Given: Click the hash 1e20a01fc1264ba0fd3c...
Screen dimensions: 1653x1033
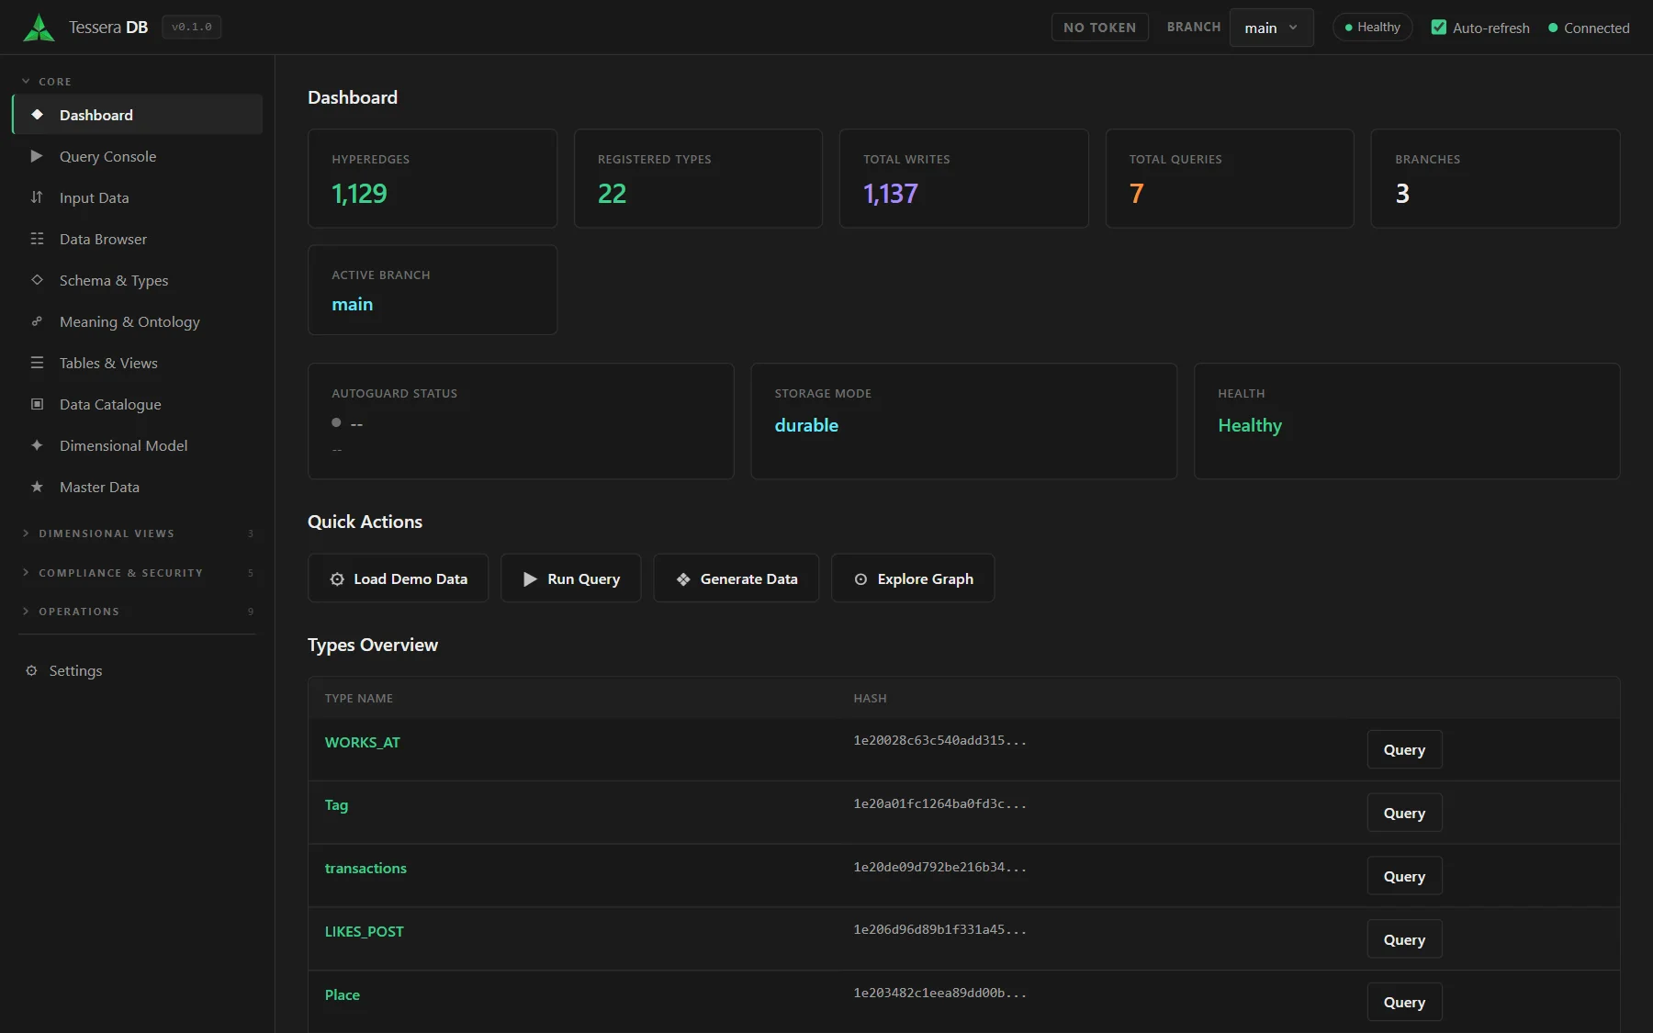Looking at the screenshot, I should [939, 804].
